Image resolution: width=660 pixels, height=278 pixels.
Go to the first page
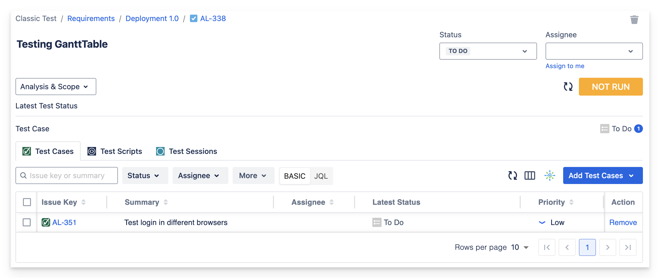point(547,247)
